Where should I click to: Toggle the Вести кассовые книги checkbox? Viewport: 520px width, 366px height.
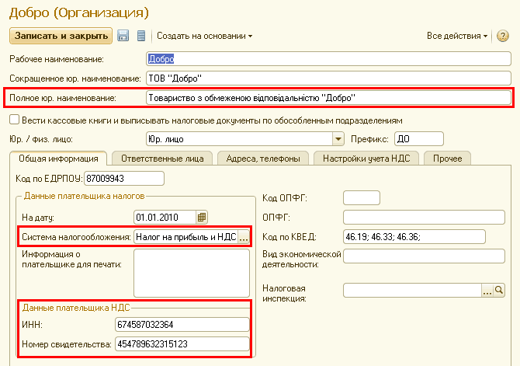pyautogui.click(x=14, y=120)
